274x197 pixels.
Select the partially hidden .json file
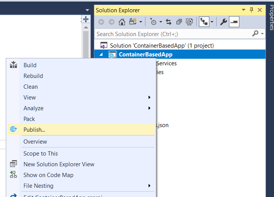(x=162, y=125)
